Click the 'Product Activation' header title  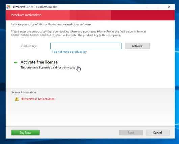[26, 15]
